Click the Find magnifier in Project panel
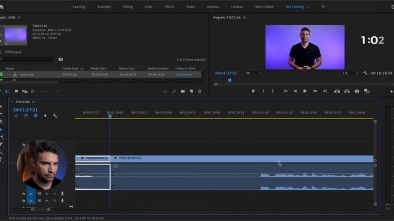Viewport: 394px width, 221px height. (x=174, y=91)
